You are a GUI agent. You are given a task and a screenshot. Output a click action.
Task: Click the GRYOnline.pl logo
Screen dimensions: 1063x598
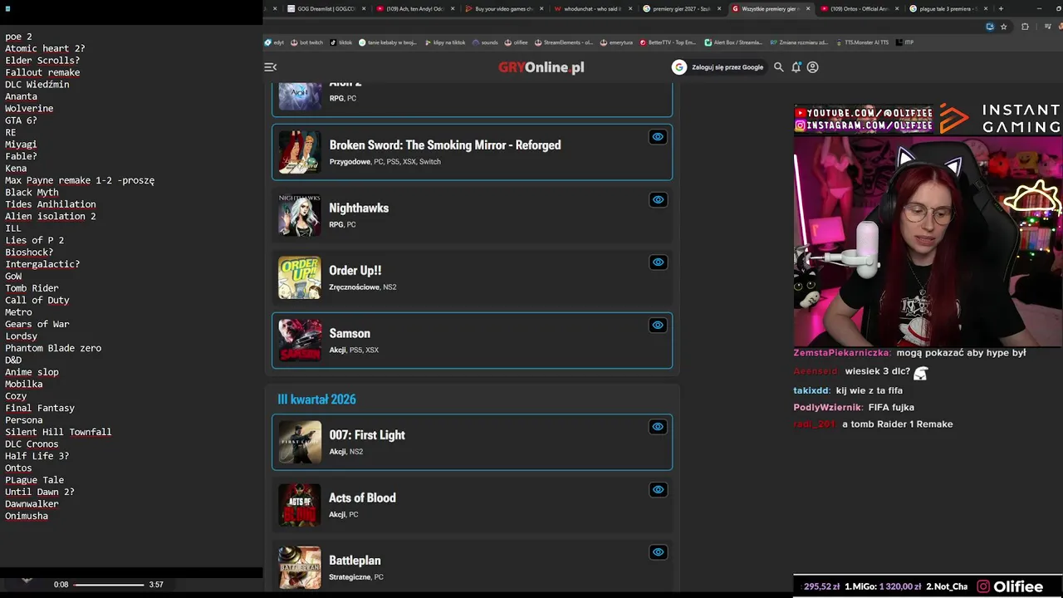click(x=541, y=67)
